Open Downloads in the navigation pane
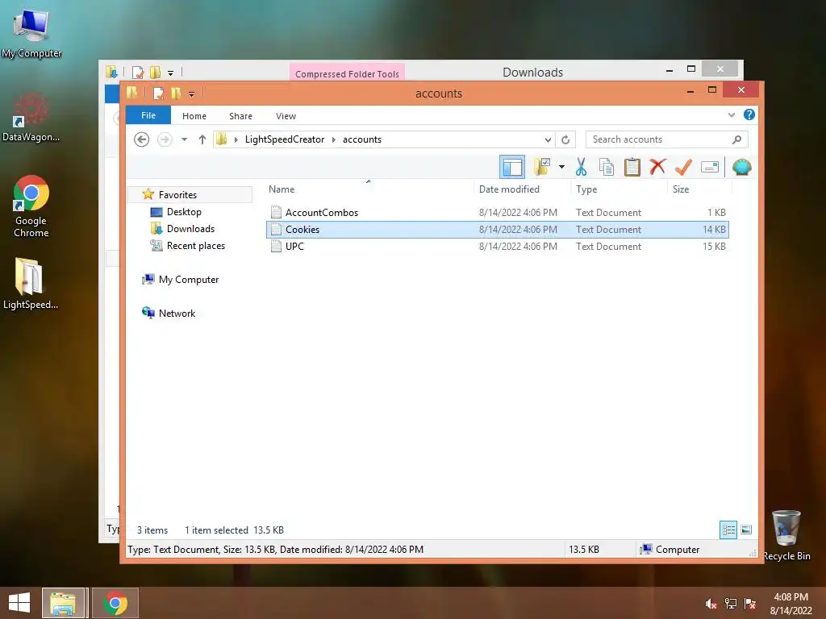The image size is (826, 619). point(190,228)
